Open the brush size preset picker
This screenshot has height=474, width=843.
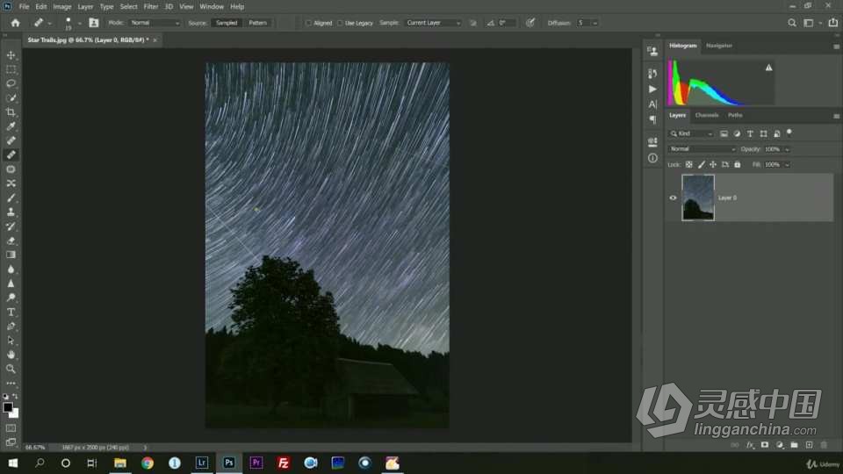tap(80, 23)
